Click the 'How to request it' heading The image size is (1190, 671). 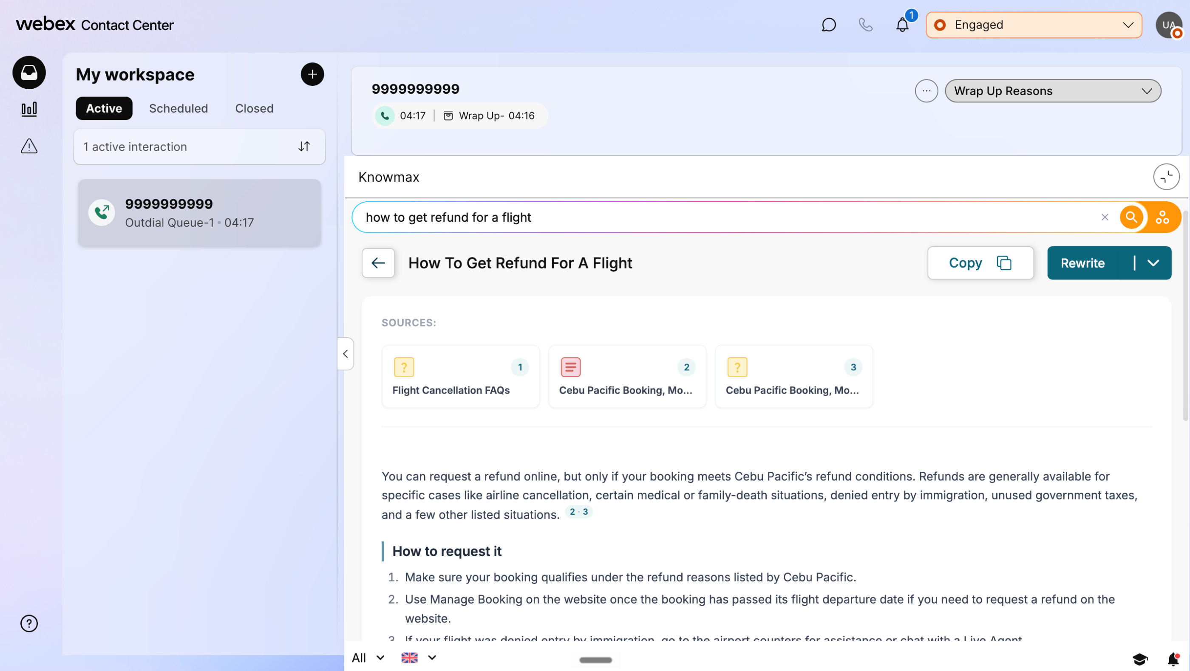point(446,551)
